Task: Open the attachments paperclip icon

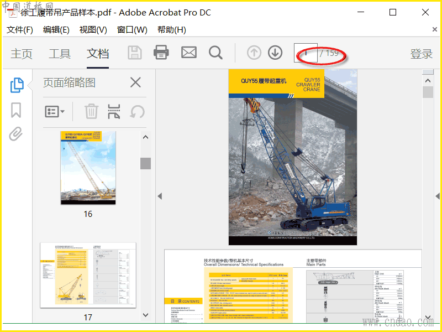Action: pos(15,133)
